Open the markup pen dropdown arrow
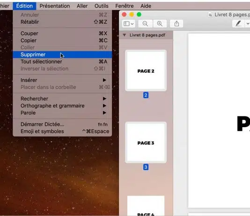The image size is (250, 216). (248, 24)
